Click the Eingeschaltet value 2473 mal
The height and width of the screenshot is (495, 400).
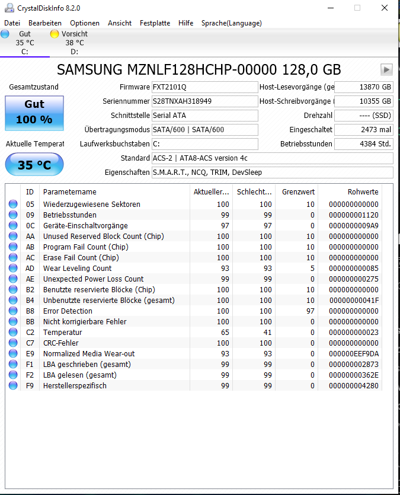tap(364, 130)
